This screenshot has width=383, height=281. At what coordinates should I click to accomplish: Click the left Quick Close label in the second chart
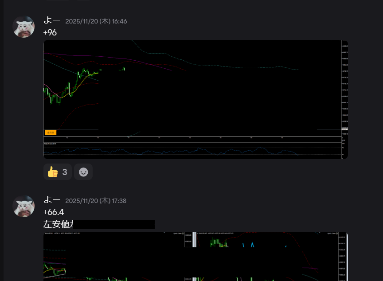pos(178,233)
